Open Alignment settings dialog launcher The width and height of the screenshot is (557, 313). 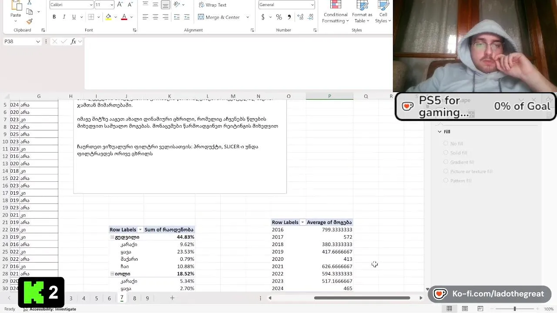tap(252, 30)
